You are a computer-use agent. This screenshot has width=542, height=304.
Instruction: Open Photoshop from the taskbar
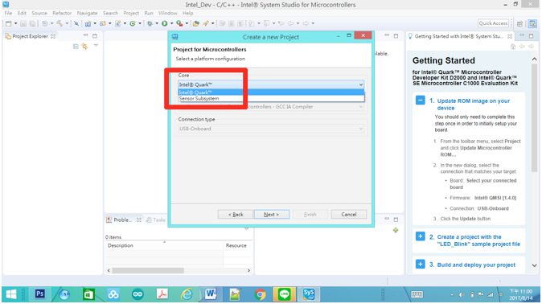[x=39, y=294]
